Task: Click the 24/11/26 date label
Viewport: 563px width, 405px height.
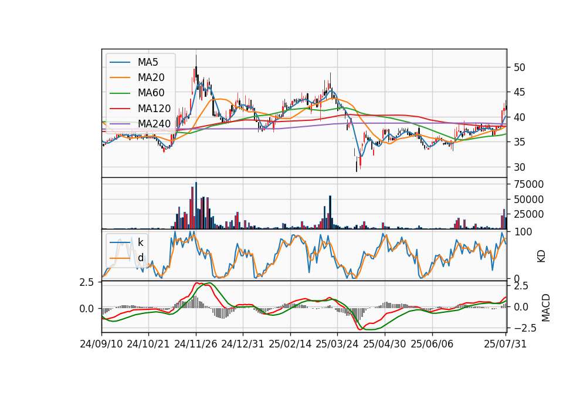Action: (x=196, y=344)
